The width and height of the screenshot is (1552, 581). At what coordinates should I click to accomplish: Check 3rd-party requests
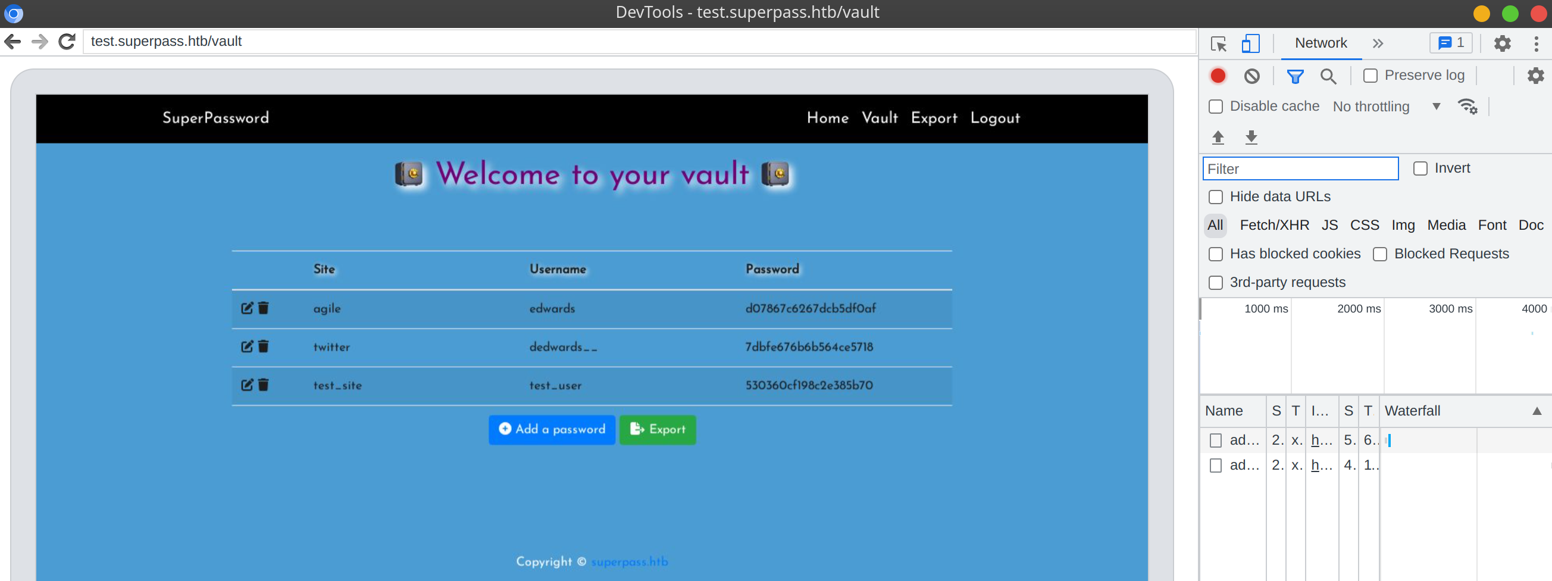pos(1216,283)
